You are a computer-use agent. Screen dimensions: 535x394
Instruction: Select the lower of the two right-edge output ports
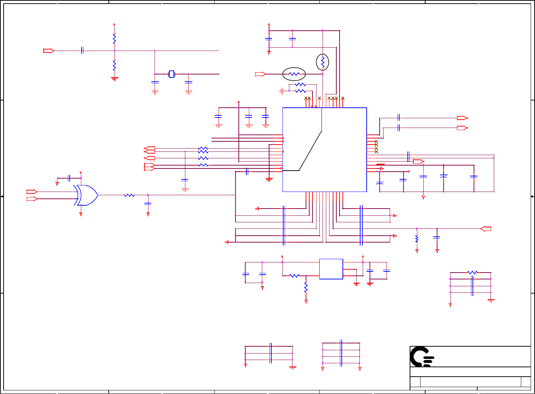pos(462,128)
